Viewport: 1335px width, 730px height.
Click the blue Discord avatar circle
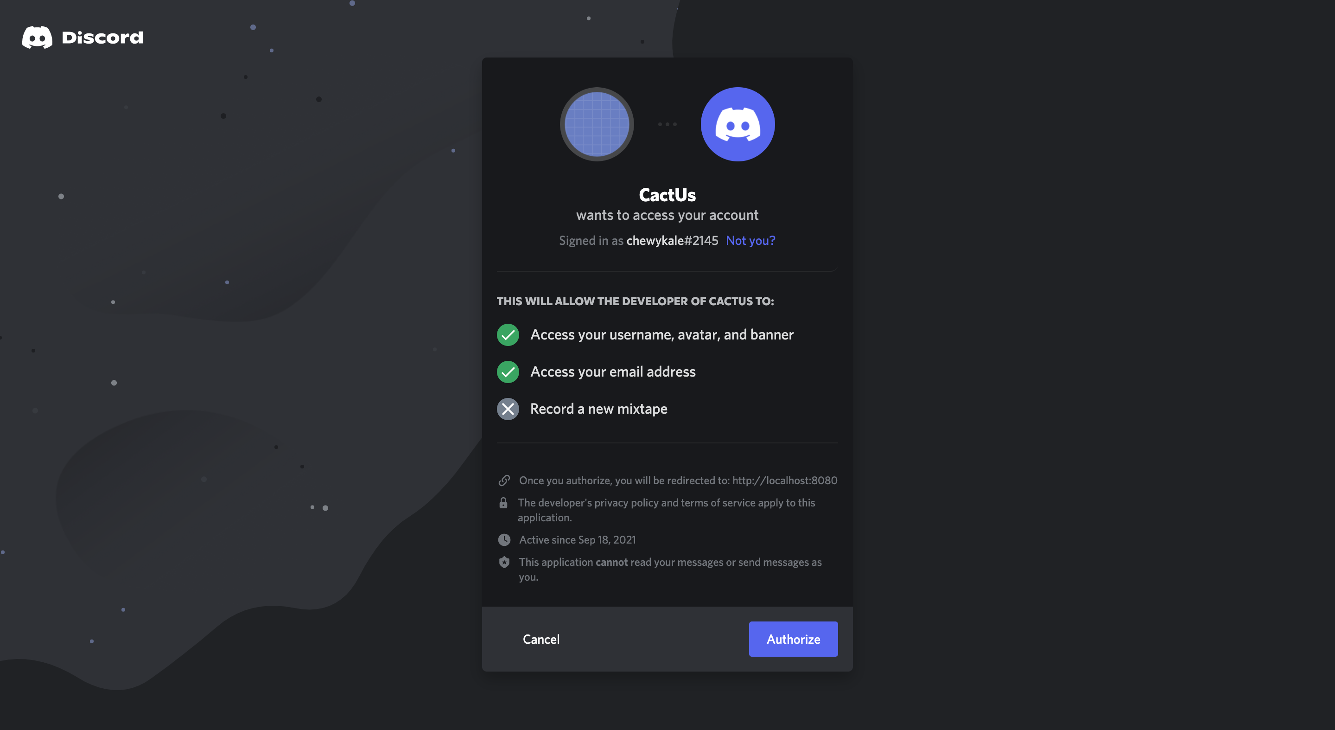click(737, 124)
